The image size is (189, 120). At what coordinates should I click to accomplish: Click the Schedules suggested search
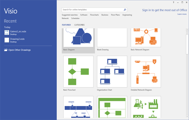pyautogui.click(x=75, y=18)
